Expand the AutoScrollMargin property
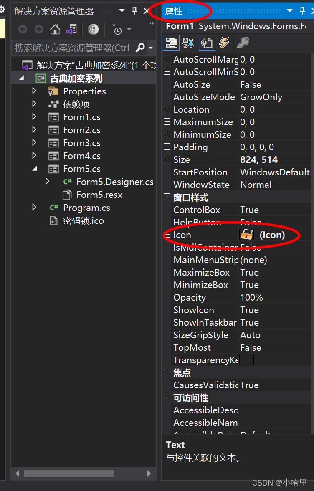314x491 pixels. click(x=167, y=59)
